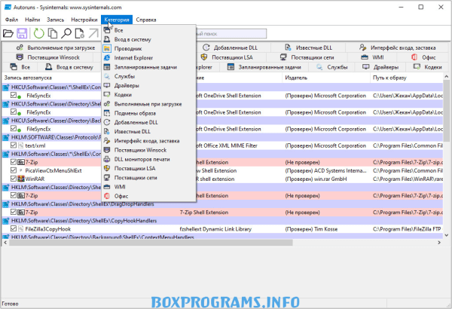Open the Файл menu
452x309 pixels.
coord(11,20)
